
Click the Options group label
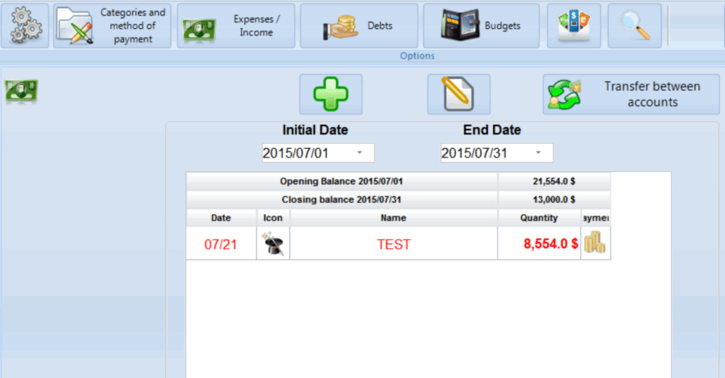(417, 55)
